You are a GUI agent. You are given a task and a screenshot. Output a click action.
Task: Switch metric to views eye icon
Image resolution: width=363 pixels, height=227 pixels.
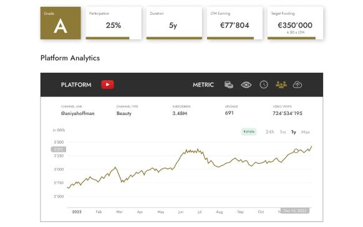[x=246, y=85]
